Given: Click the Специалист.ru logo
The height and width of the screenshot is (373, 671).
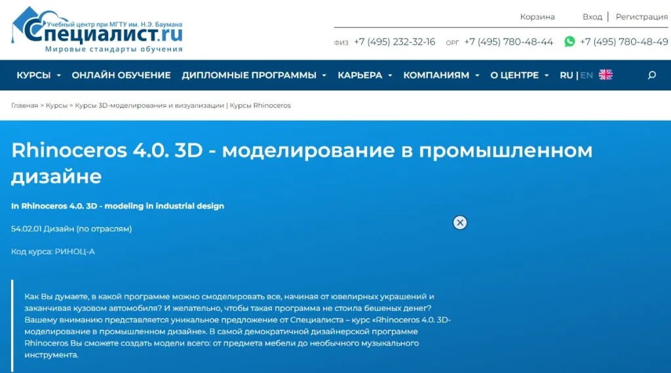Looking at the screenshot, I should coord(98,29).
